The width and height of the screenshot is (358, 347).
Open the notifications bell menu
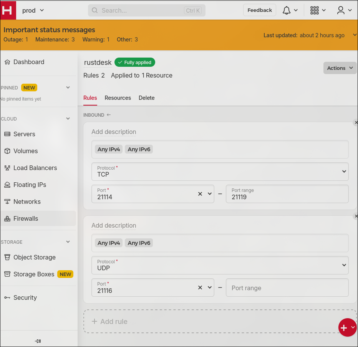(x=290, y=10)
